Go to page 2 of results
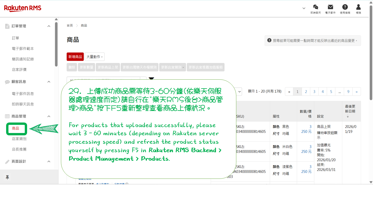Image resolution: width=373 pixels, height=210 pixels. pos(306,92)
